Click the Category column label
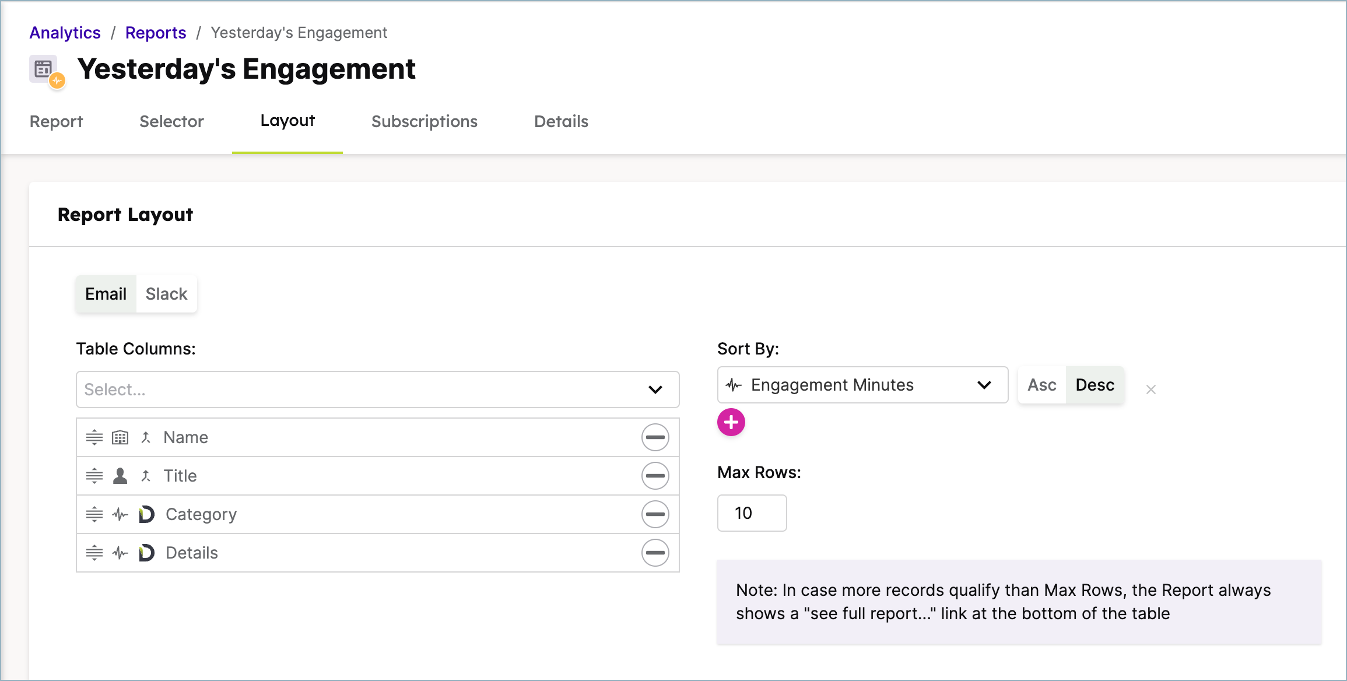 [201, 514]
